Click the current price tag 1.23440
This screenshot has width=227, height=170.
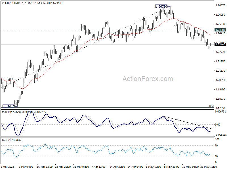click(x=220, y=44)
